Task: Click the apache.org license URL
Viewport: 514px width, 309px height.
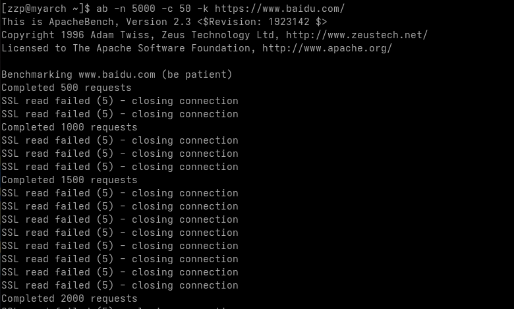Action: 327,48
